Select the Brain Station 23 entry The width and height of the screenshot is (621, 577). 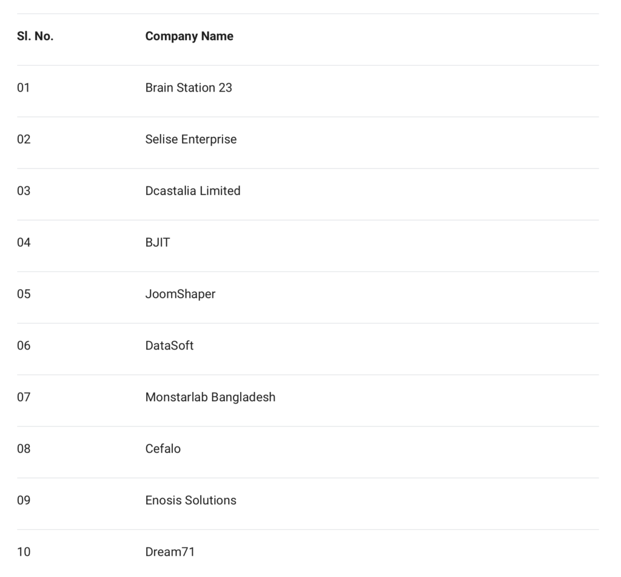(189, 88)
